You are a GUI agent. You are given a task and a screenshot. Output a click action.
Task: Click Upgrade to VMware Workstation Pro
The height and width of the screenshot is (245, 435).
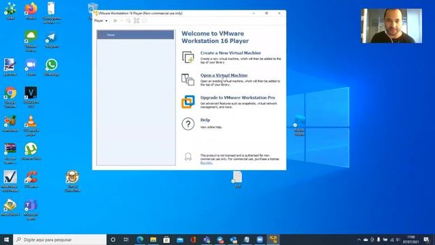[x=237, y=97]
